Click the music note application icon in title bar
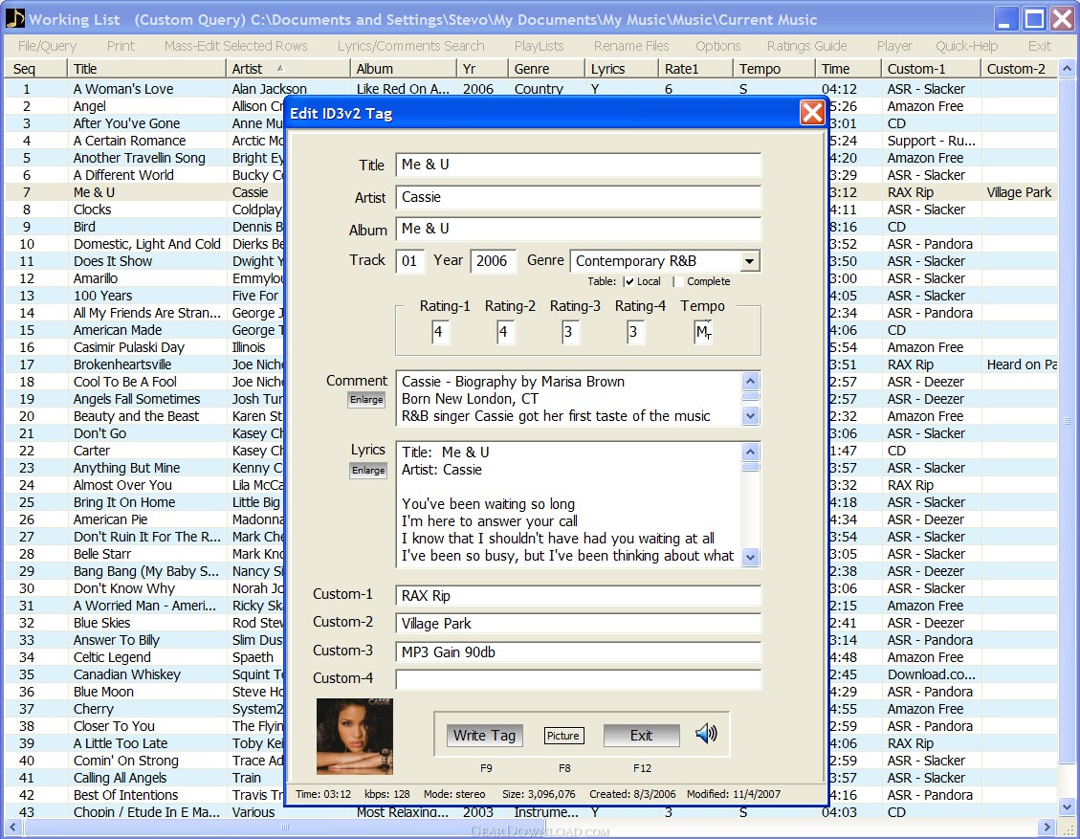 click(14, 18)
